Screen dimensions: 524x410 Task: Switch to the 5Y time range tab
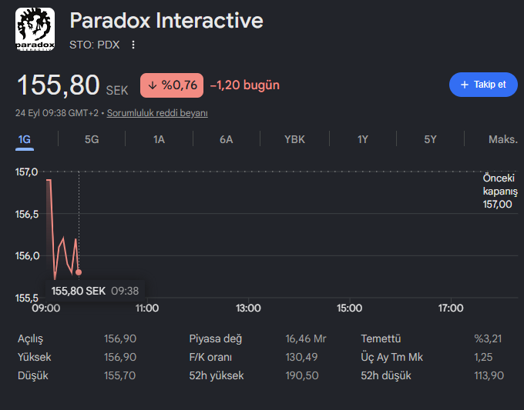430,139
